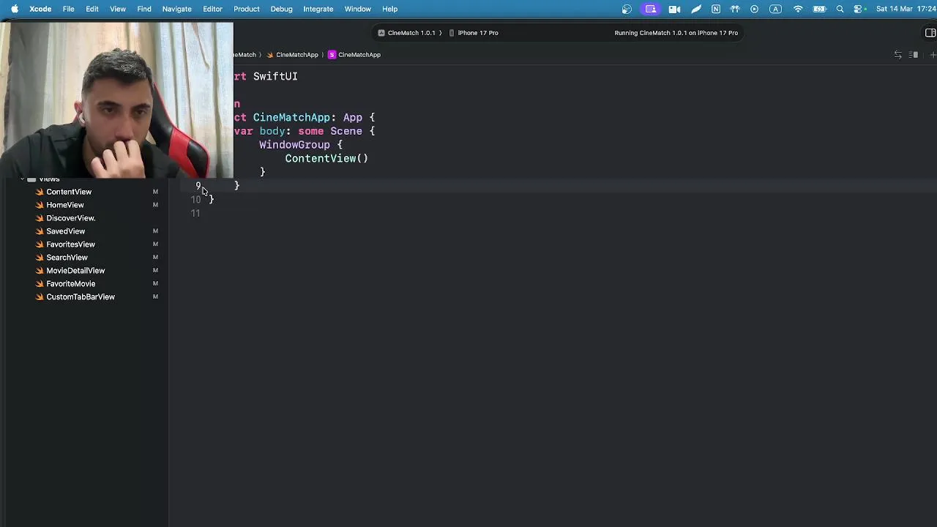The image size is (937, 527).
Task: Open the File menu
Action: pyautogui.click(x=68, y=9)
